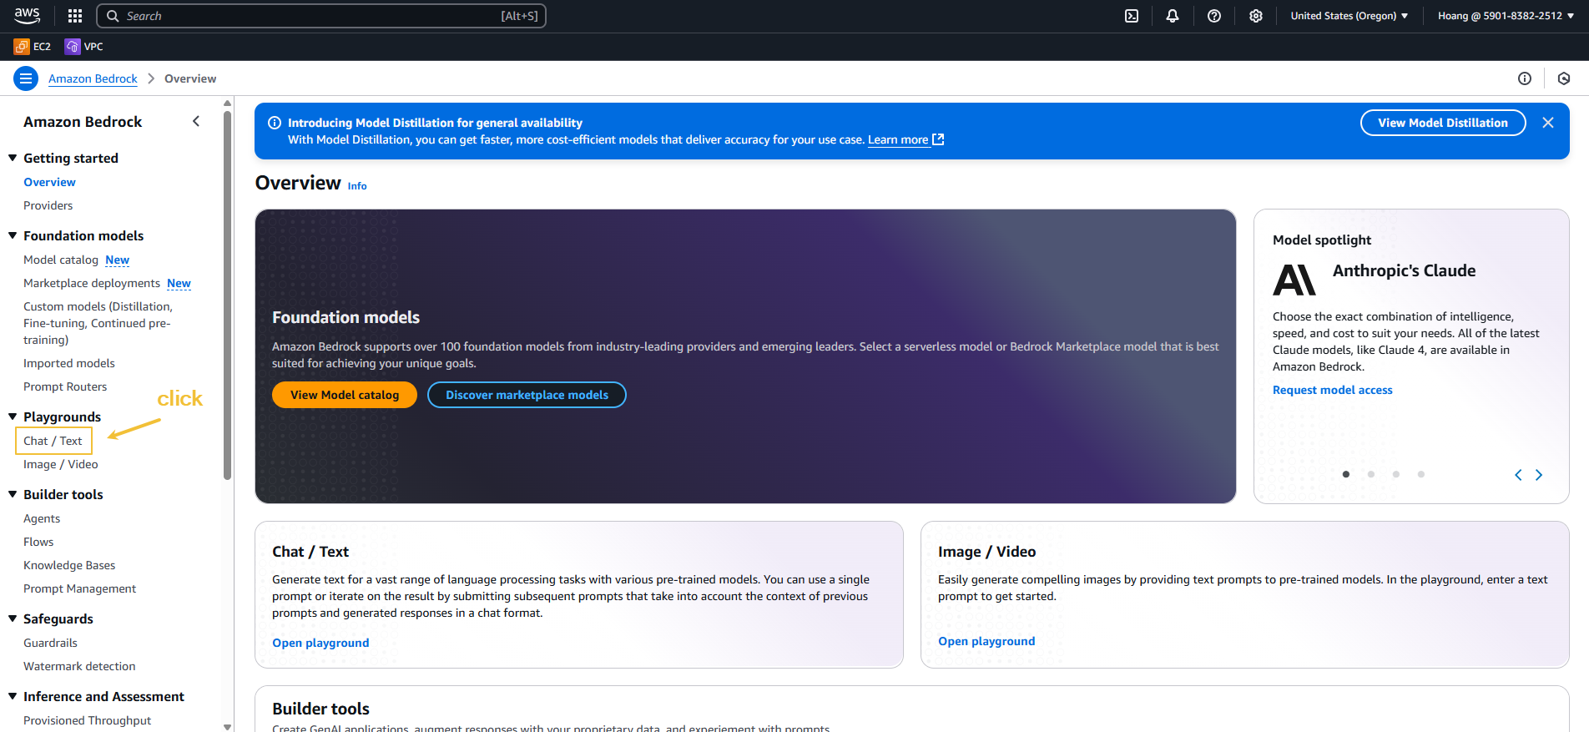Viewport: 1589px width, 732px height.
Task: Open the Hoang account menu
Action: 1506,16
